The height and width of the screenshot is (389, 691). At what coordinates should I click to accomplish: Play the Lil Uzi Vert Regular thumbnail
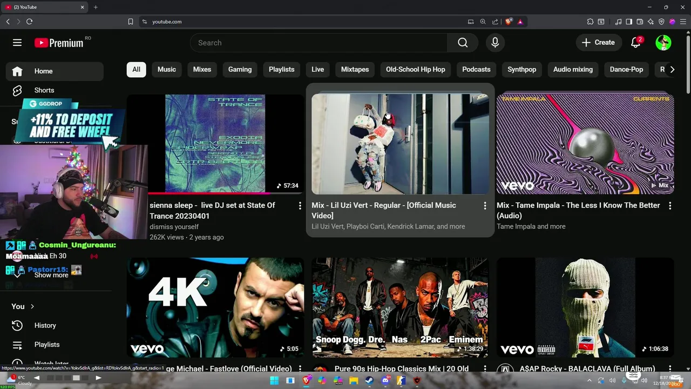pyautogui.click(x=400, y=144)
